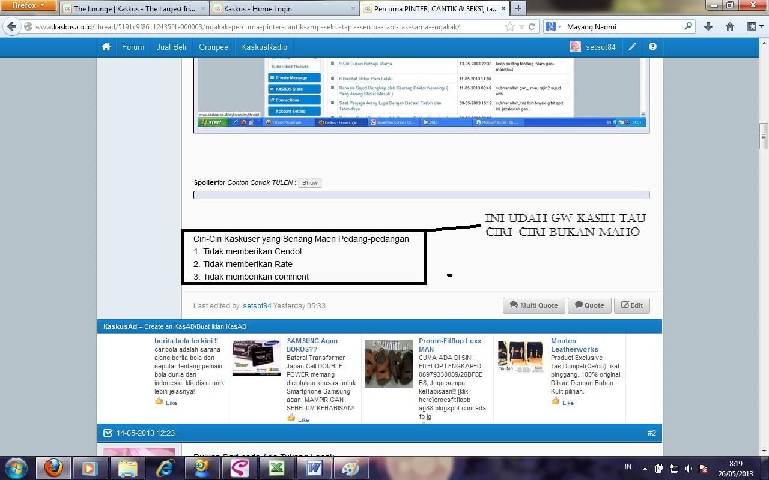This screenshot has height=480, width=769.
Task: Tick the checkbox beside 14-05-2013 12:23
Action: click(x=108, y=433)
